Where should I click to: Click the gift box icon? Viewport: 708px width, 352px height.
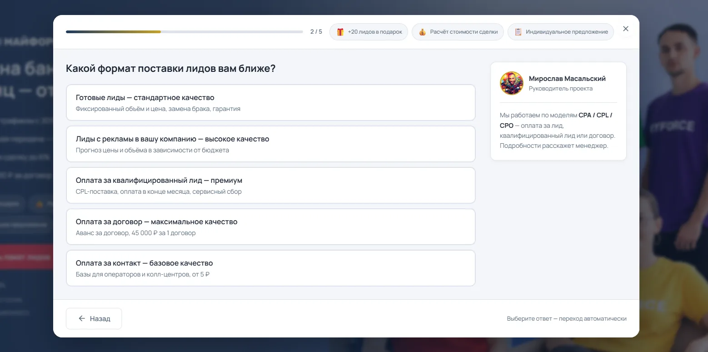pyautogui.click(x=340, y=32)
